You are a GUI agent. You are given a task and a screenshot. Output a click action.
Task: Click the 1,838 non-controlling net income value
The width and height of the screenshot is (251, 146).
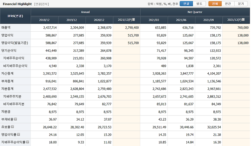coord(190,66)
